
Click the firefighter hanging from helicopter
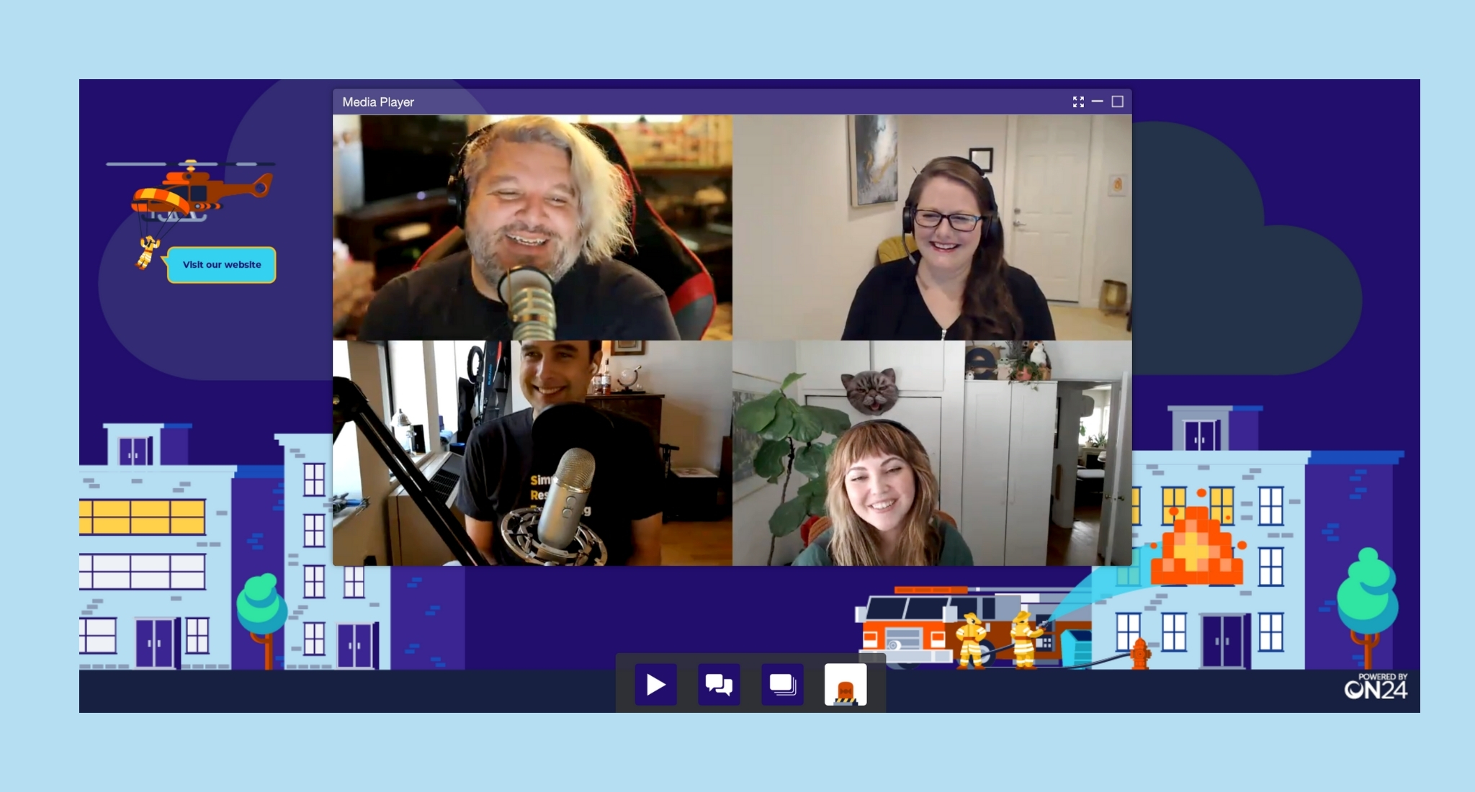point(148,252)
